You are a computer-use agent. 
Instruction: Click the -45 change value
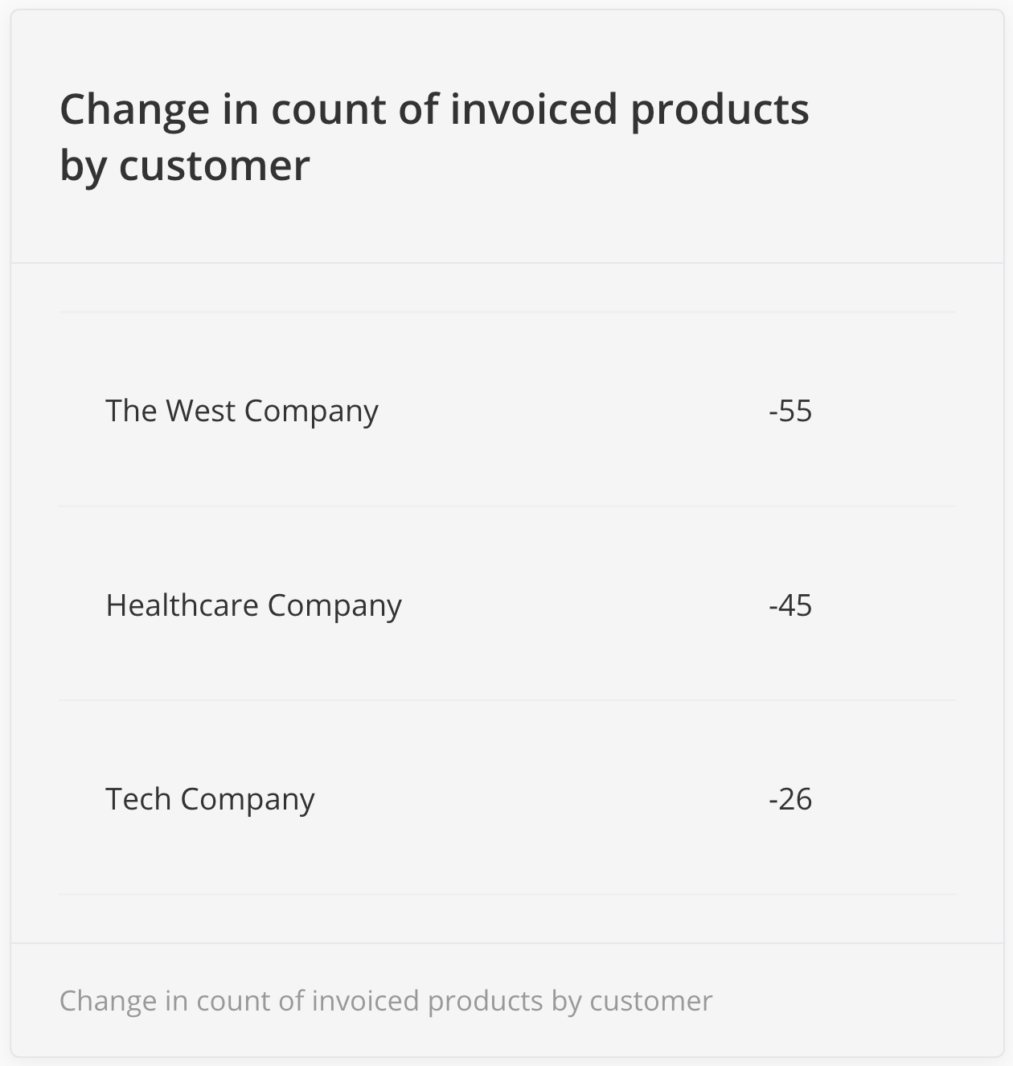(x=789, y=605)
